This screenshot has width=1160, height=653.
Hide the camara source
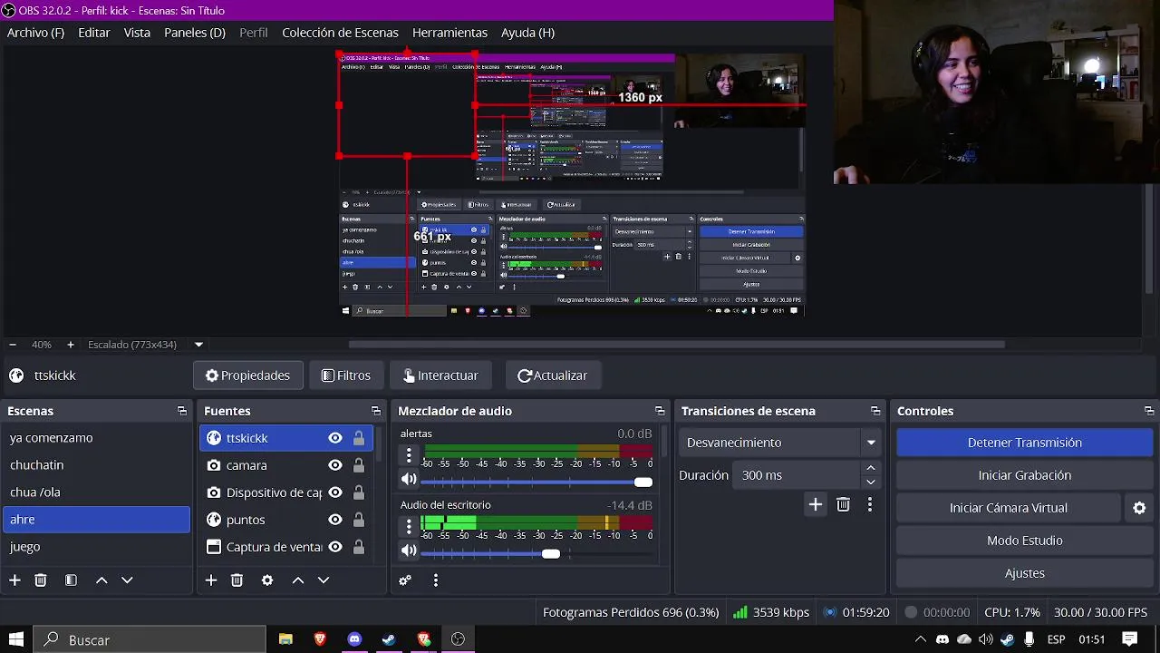pyautogui.click(x=335, y=465)
